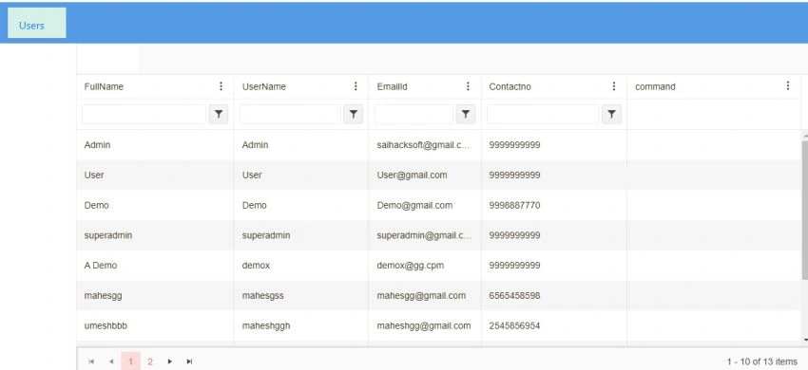Open the command column menu icon
Screen dimensions: 808x370
[787, 86]
